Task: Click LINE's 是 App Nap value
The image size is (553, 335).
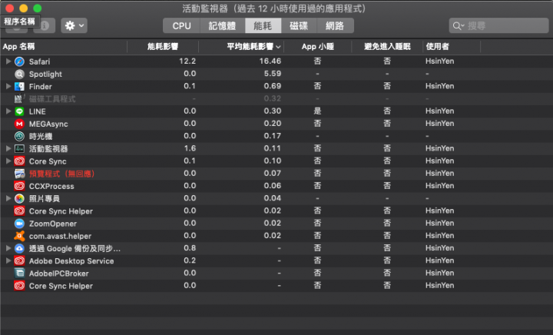Action: click(x=317, y=111)
